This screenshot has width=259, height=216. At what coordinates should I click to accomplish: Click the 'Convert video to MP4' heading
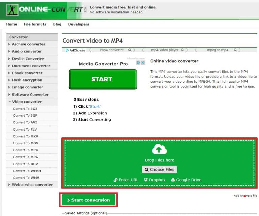pos(93,41)
